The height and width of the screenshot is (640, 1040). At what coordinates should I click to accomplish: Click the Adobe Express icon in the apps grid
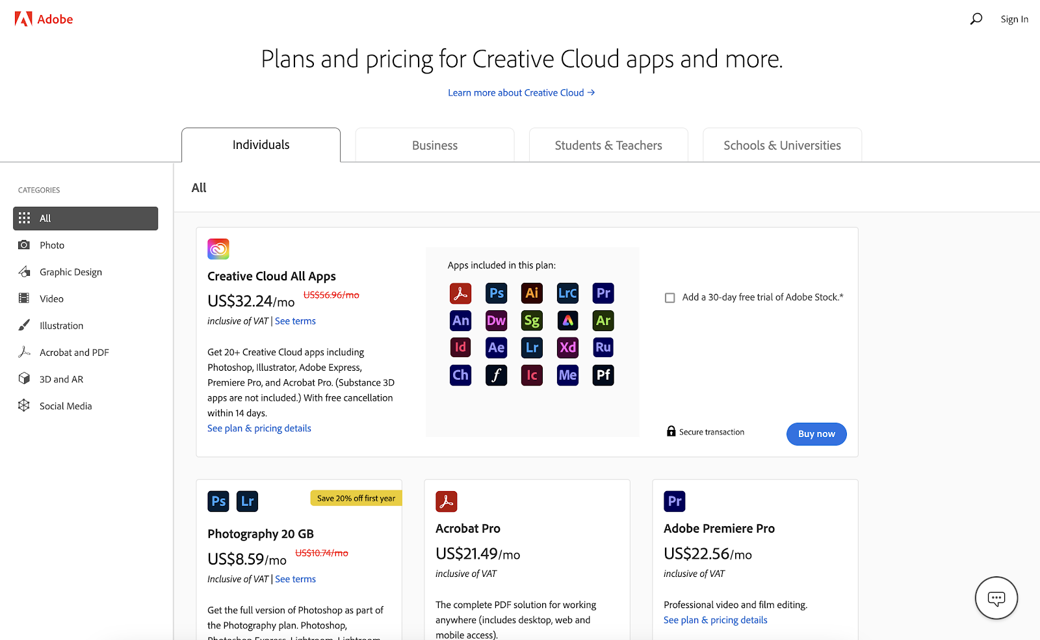[567, 320]
